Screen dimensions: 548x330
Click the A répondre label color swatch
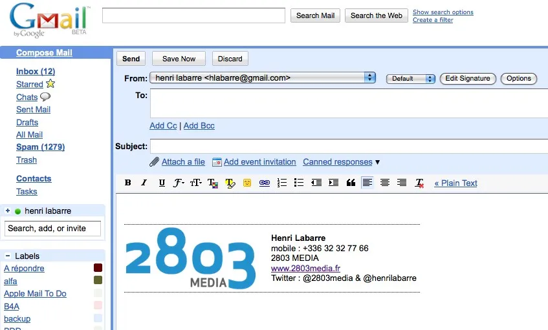(98, 267)
